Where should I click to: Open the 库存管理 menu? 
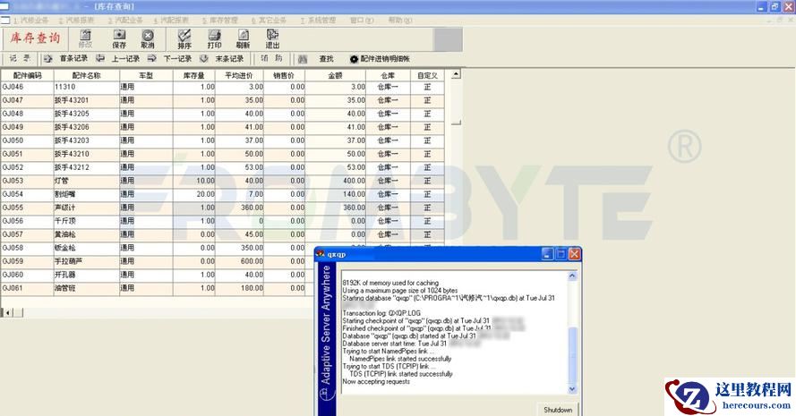[x=219, y=21]
